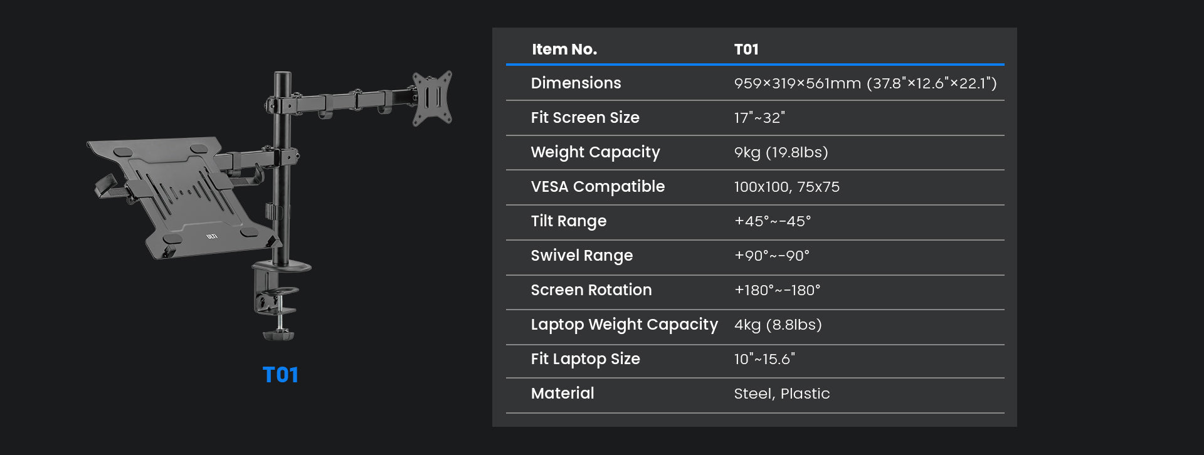Click the Material row label

562,394
